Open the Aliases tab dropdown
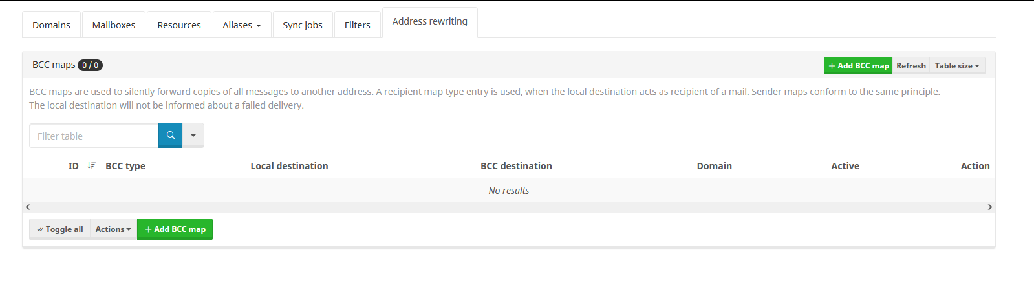 pos(242,25)
